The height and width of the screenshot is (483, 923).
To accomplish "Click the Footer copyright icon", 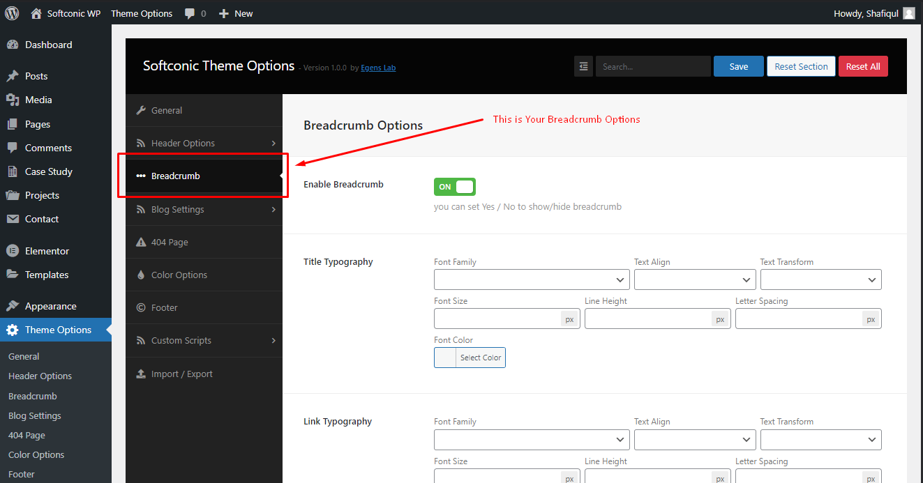I will pyautogui.click(x=141, y=307).
